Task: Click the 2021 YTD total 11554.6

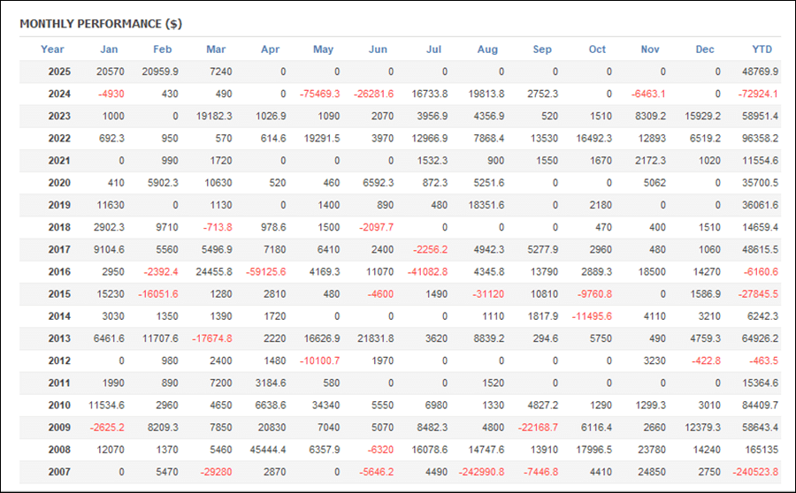Action: pyautogui.click(x=760, y=161)
